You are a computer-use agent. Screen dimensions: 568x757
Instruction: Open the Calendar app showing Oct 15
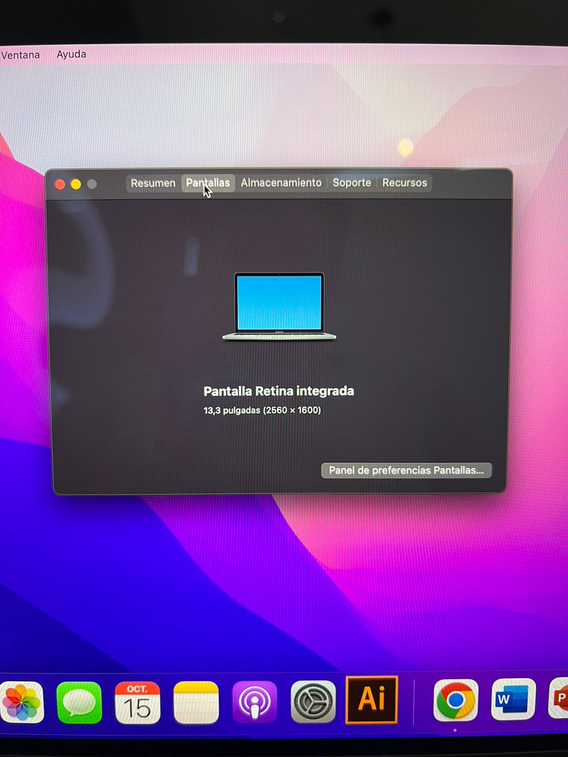(137, 703)
